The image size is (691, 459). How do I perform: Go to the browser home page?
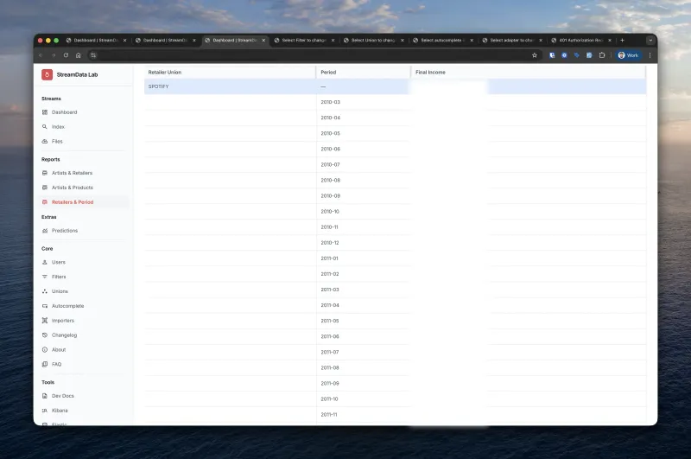coord(79,55)
